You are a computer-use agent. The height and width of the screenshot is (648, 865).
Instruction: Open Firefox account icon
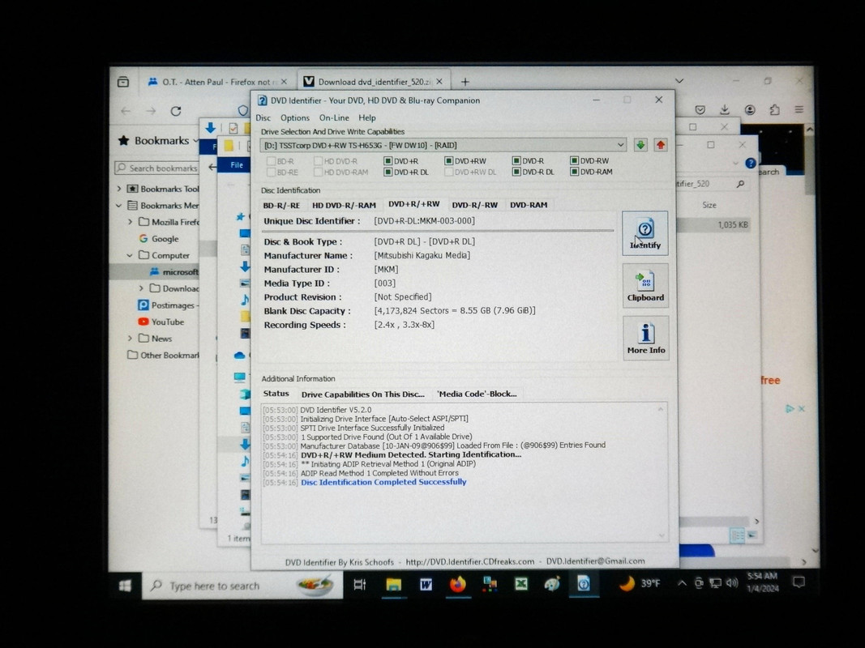[x=750, y=109]
